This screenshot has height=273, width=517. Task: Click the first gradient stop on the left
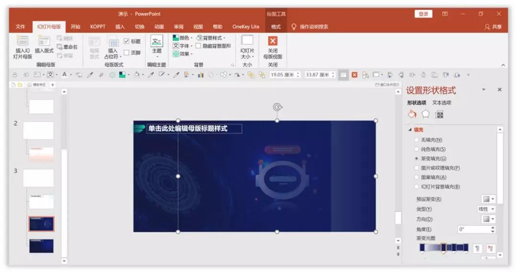pyautogui.click(x=422, y=248)
